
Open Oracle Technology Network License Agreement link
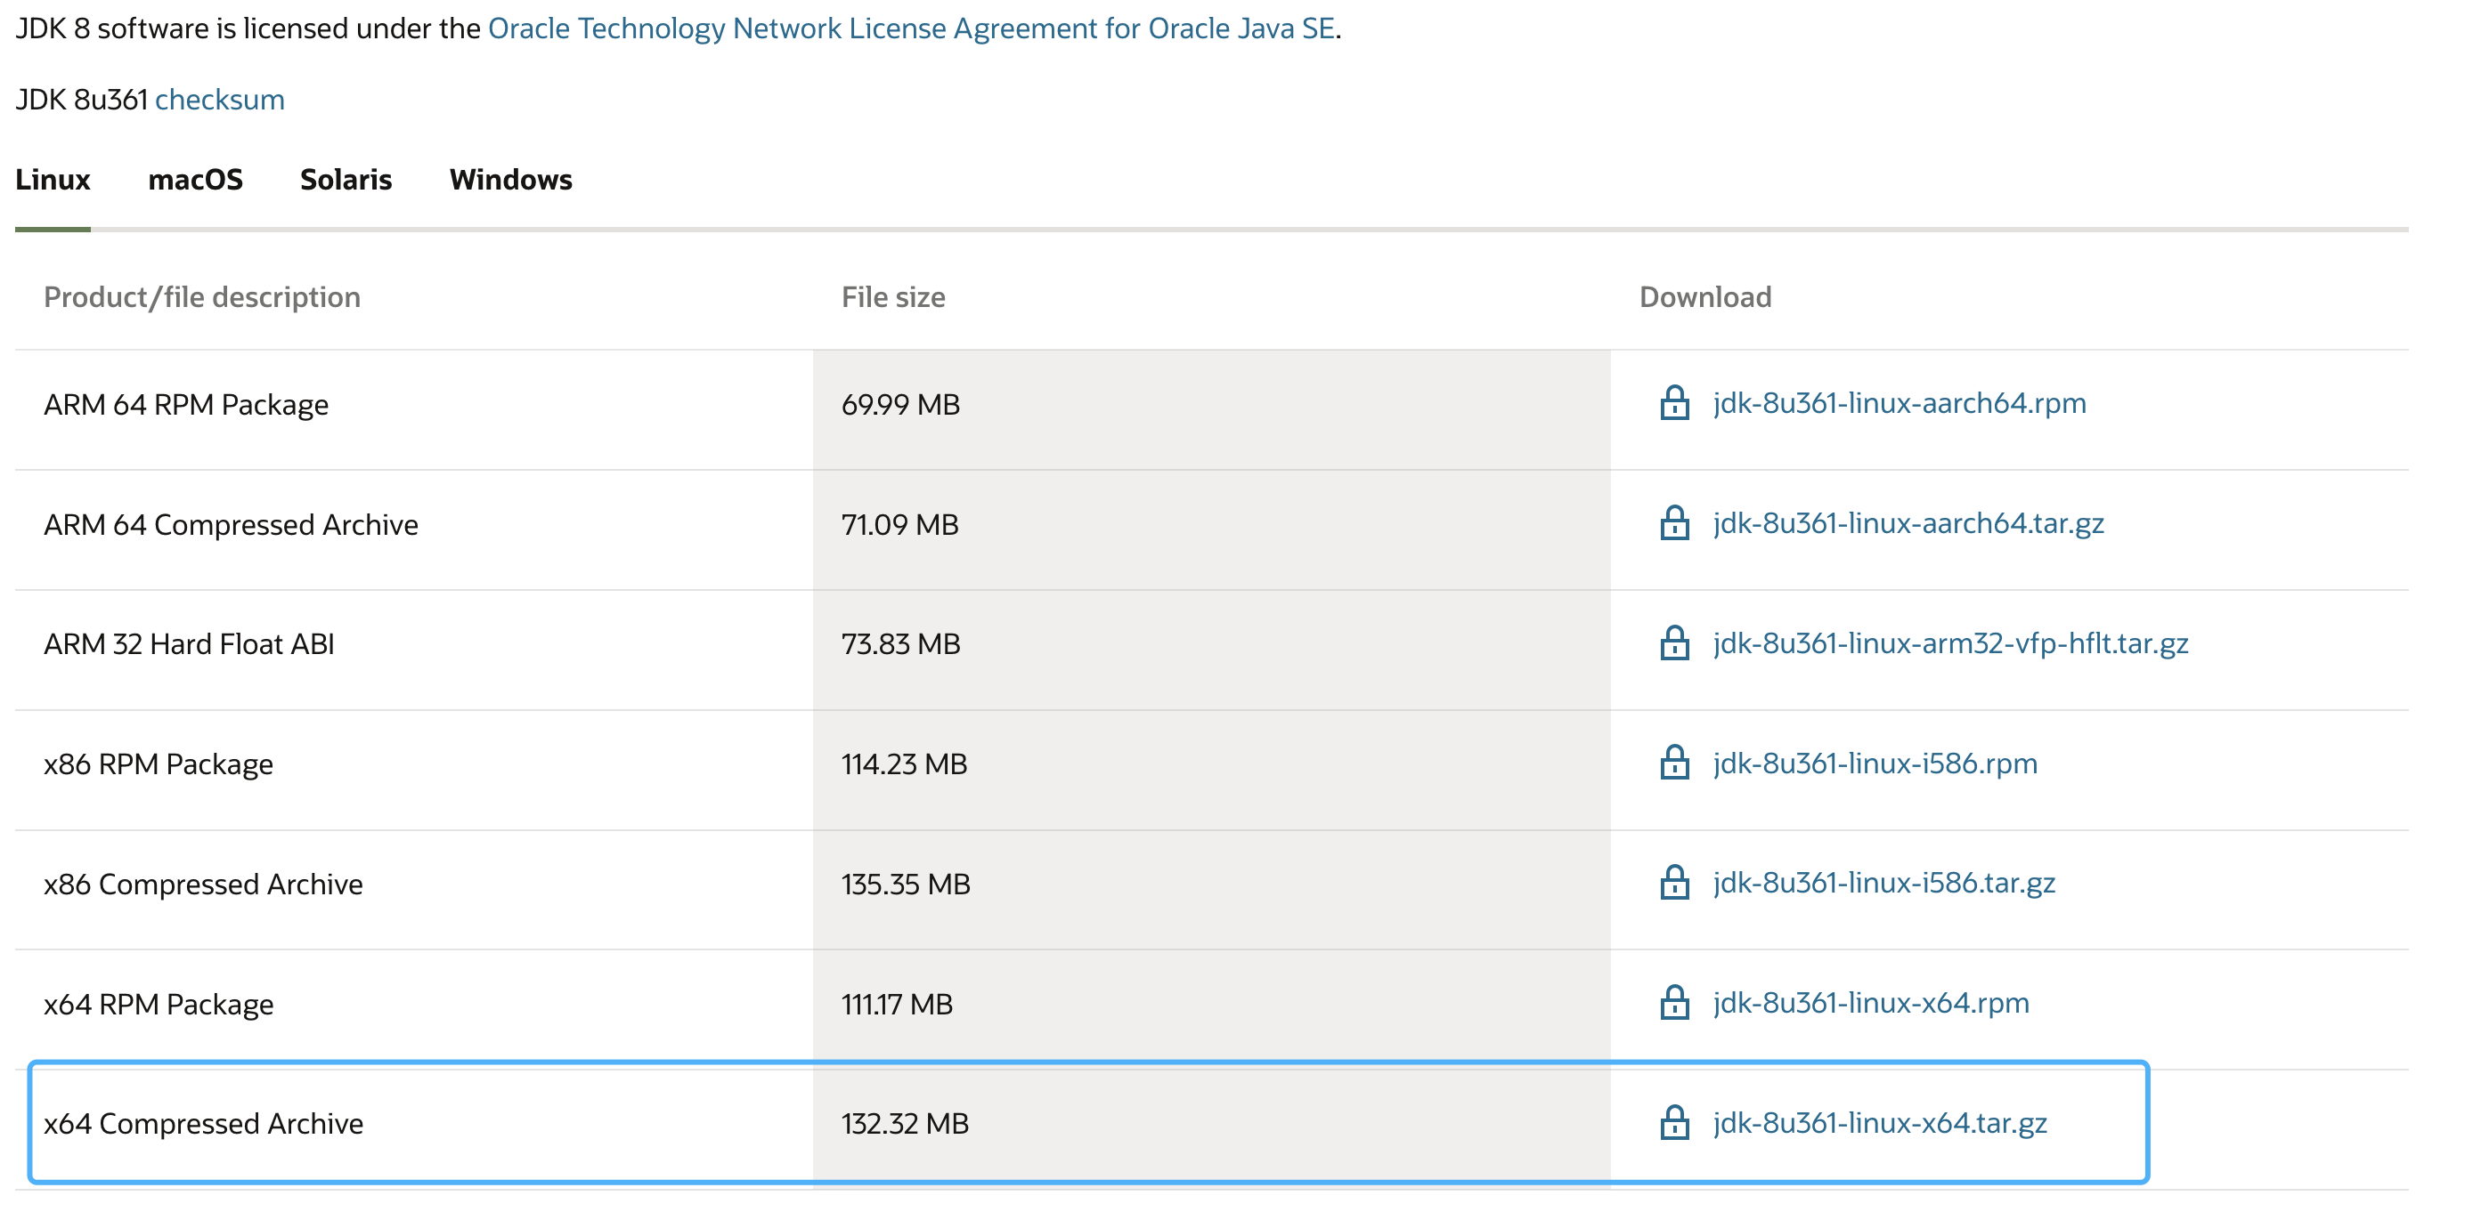(x=911, y=28)
